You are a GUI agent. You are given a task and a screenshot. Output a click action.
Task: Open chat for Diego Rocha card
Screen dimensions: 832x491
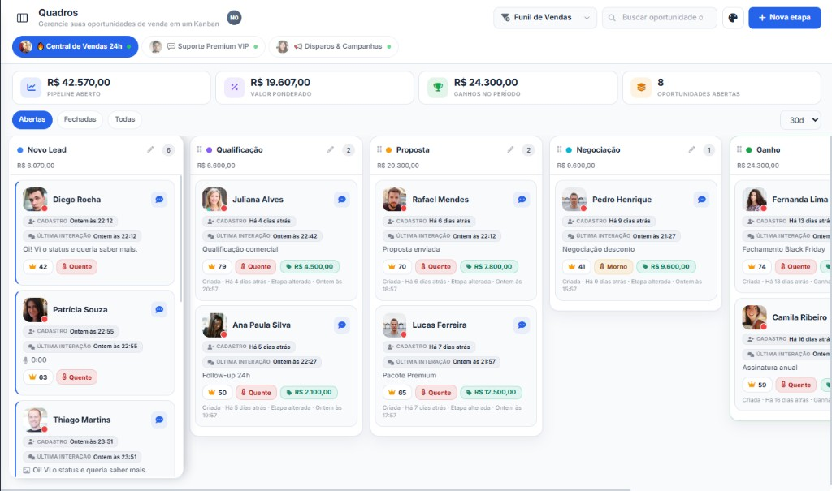[159, 200]
